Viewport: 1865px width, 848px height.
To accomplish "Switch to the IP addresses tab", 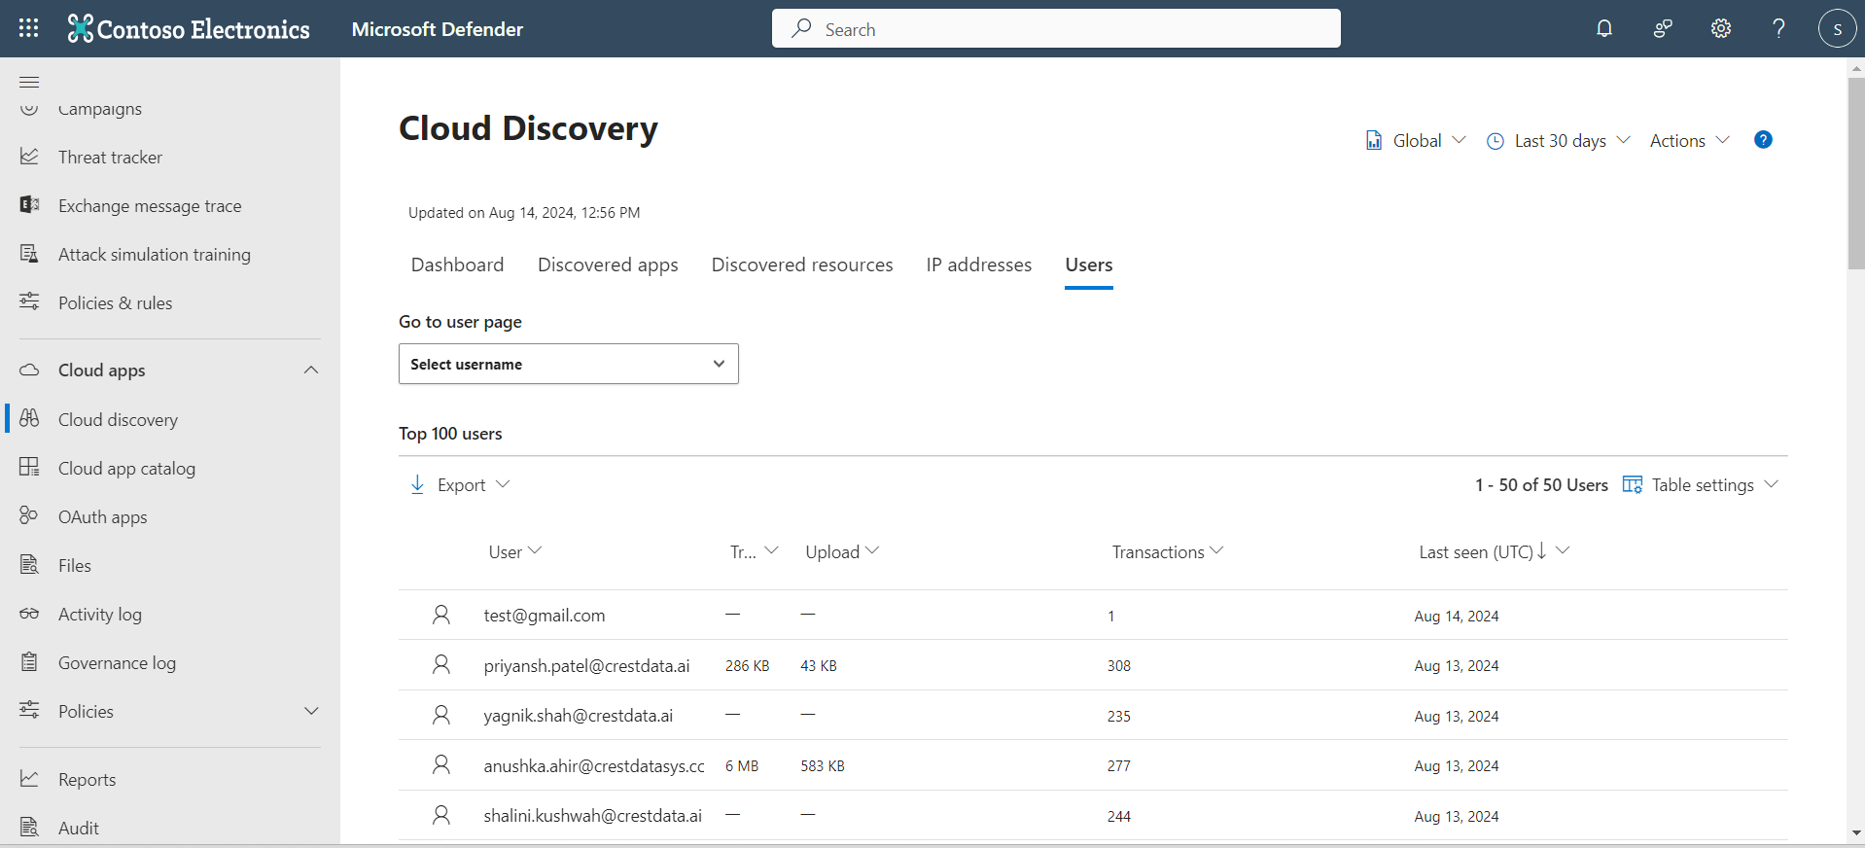I will click(x=979, y=265).
